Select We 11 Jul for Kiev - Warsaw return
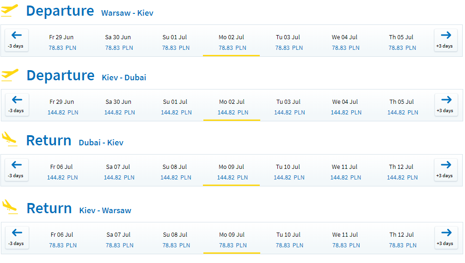 (345, 240)
